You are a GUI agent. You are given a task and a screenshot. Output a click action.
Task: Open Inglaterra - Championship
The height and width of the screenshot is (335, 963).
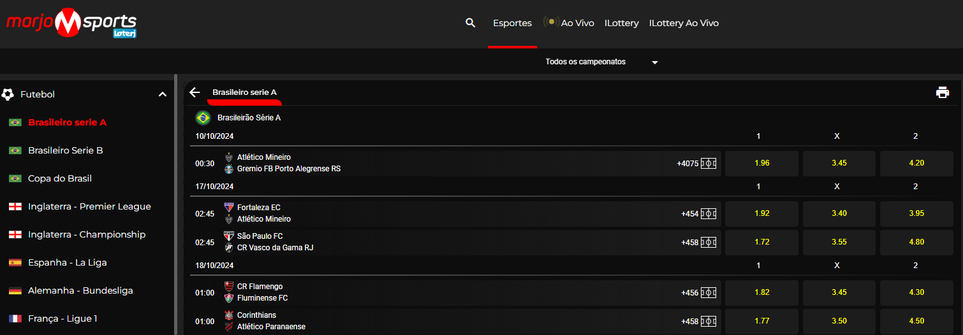[x=87, y=234]
